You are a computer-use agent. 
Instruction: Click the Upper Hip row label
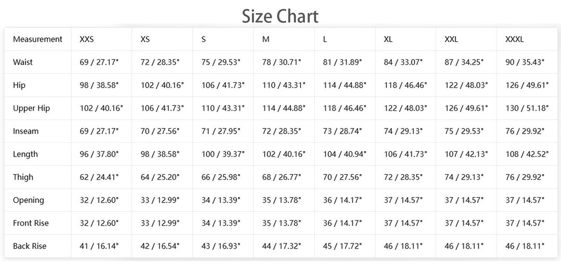tap(31, 108)
